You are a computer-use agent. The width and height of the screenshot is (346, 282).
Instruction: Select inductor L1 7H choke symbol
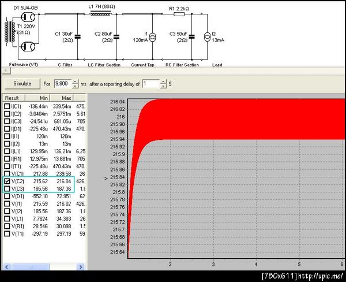tap(100, 14)
